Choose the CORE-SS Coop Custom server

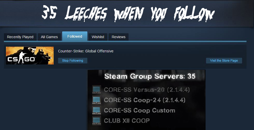(x=139, y=110)
